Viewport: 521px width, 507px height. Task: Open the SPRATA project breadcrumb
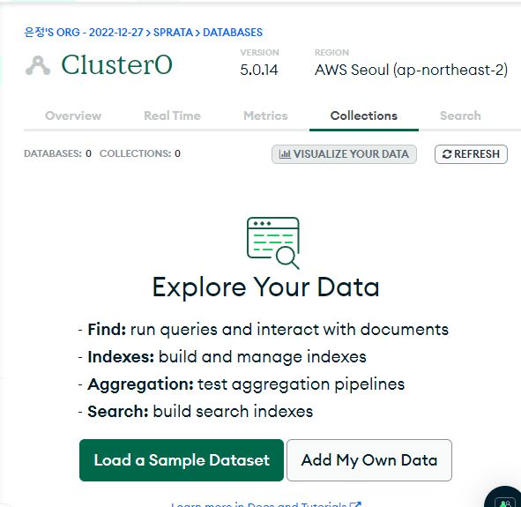click(173, 33)
